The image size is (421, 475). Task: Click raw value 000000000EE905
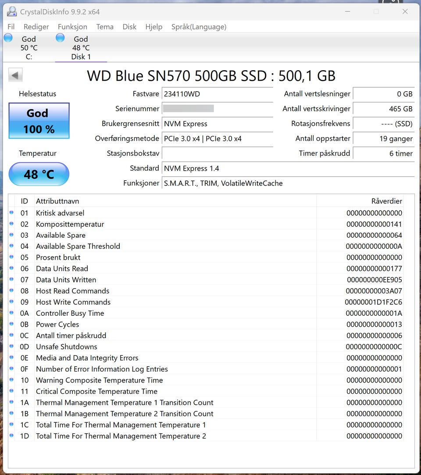[x=375, y=280]
